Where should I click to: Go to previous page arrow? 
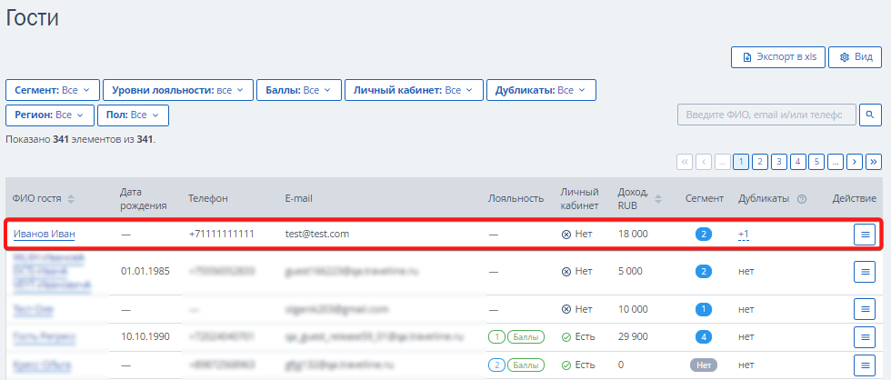coord(704,162)
